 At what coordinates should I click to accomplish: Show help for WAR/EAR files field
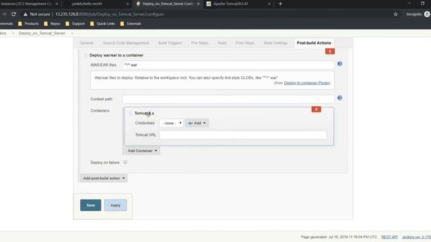(x=339, y=64)
